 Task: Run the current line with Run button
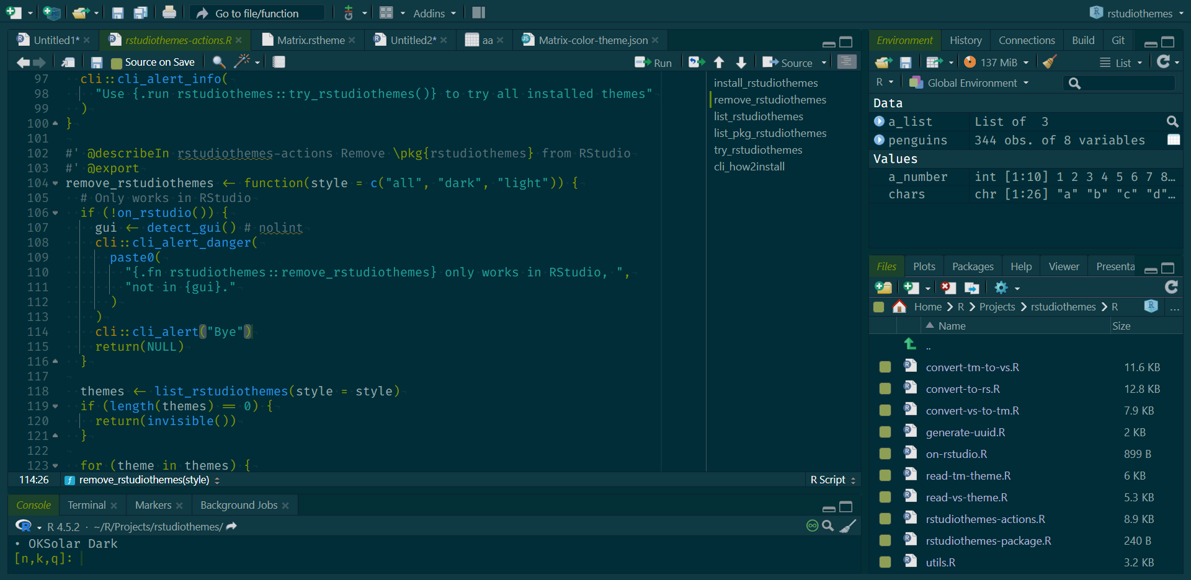(x=654, y=63)
